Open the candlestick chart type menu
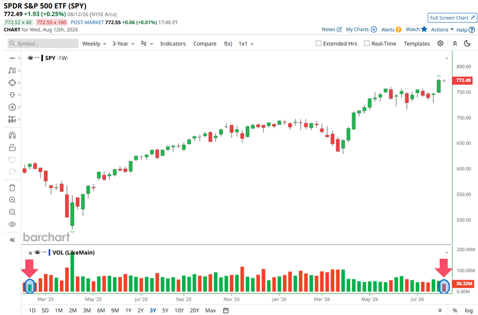This screenshot has height=315, width=478. (x=147, y=43)
